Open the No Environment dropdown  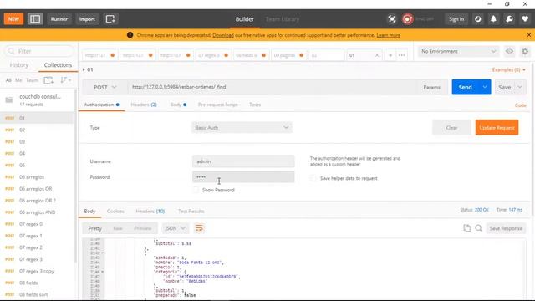458,51
